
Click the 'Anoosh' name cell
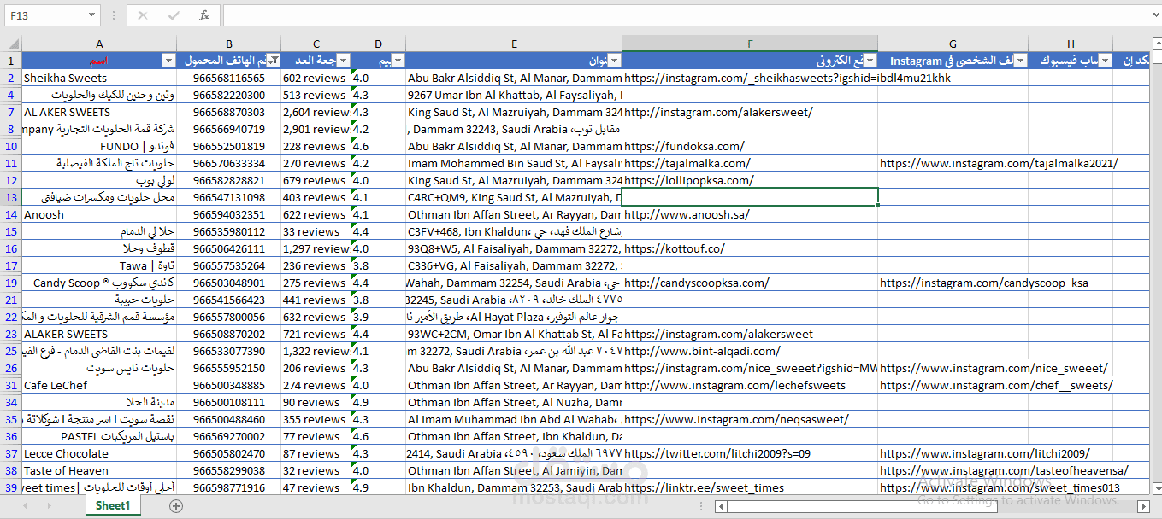click(99, 214)
